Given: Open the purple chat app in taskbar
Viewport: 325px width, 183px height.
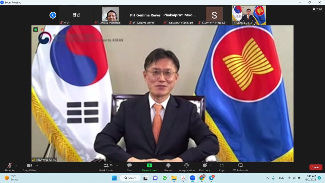Looking at the screenshot, I should (x=155, y=178).
